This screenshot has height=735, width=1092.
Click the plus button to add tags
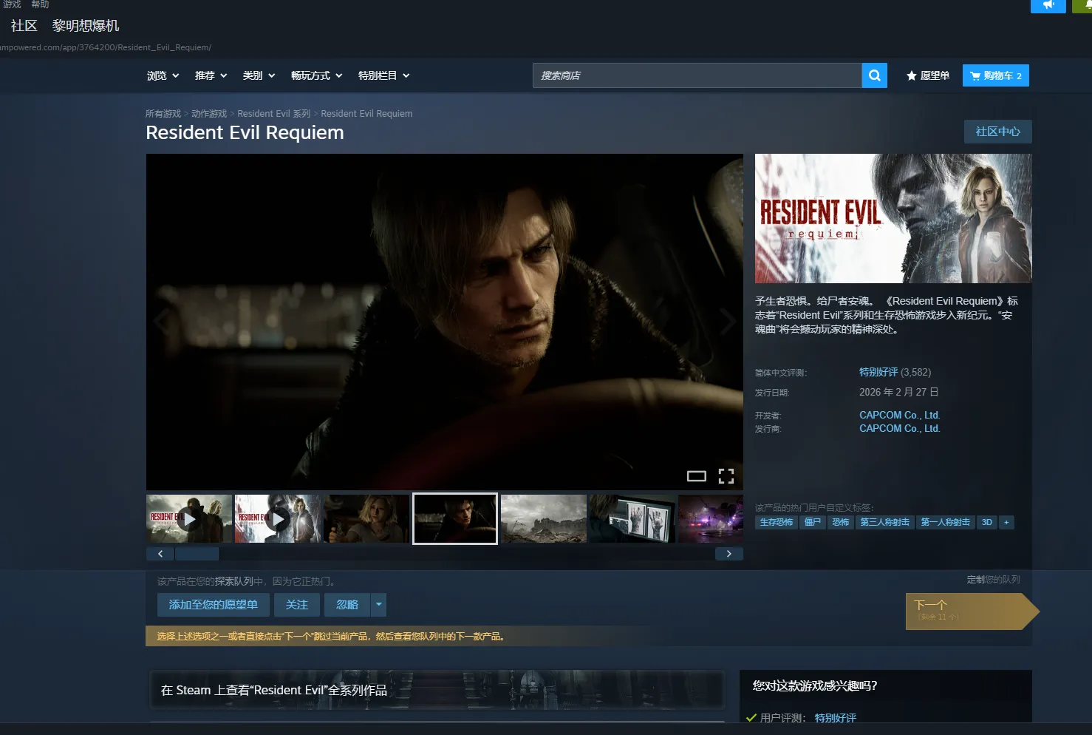coord(1006,522)
